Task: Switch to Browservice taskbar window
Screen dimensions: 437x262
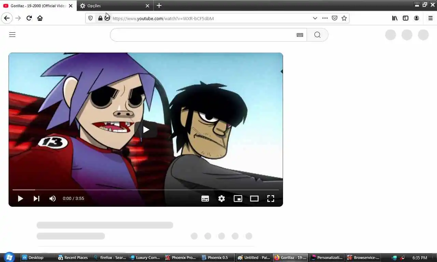Action: coord(363,258)
